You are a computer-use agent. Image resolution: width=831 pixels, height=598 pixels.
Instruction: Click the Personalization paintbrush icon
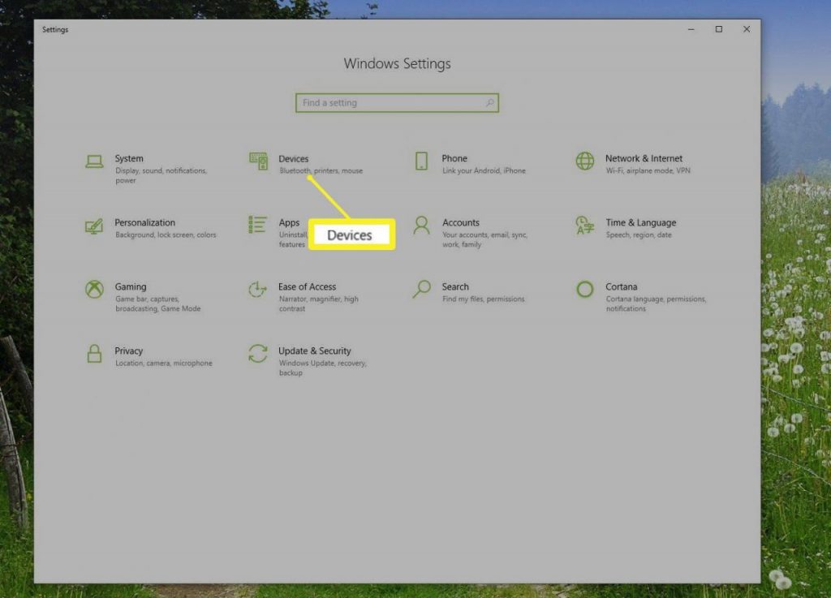(x=94, y=226)
